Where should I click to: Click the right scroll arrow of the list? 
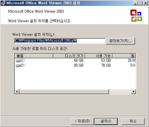tap(134, 91)
